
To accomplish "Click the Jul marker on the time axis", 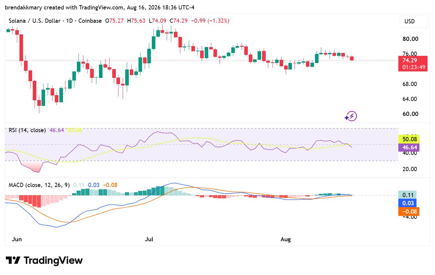I will click(x=149, y=239).
